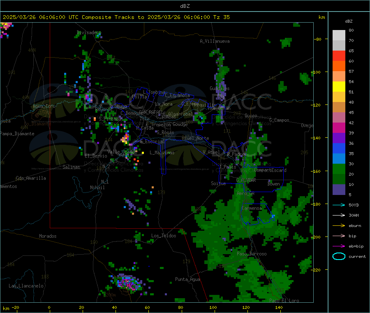
Task: Click the white 30HM arrow icon
Action: tap(339, 215)
